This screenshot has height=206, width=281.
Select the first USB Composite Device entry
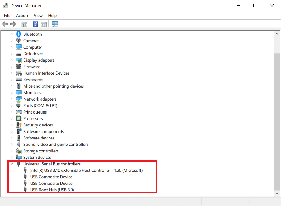pos(51,177)
